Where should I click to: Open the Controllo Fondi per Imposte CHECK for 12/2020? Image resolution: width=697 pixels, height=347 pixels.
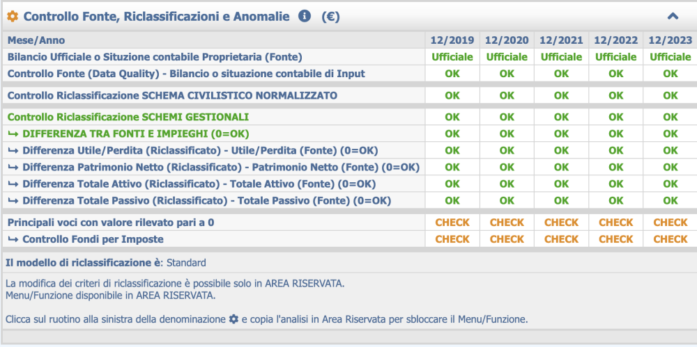pos(507,239)
